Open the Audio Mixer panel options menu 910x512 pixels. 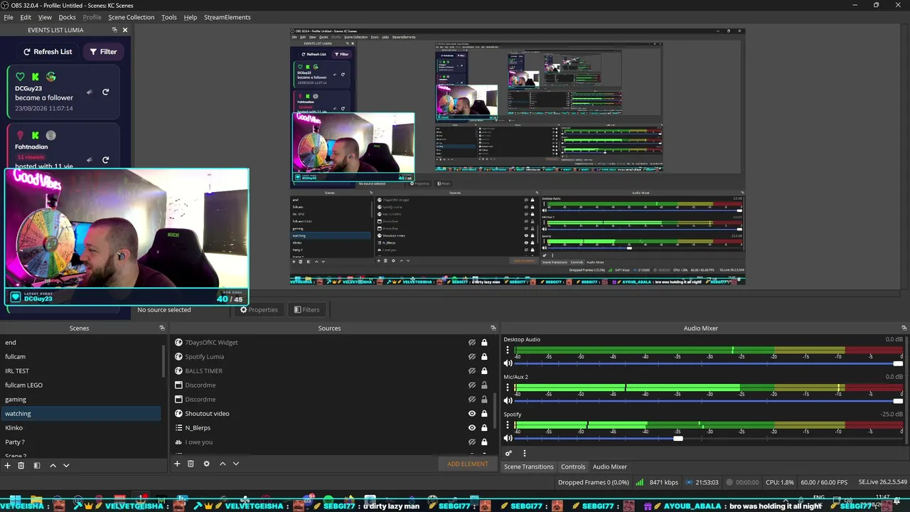[525, 453]
